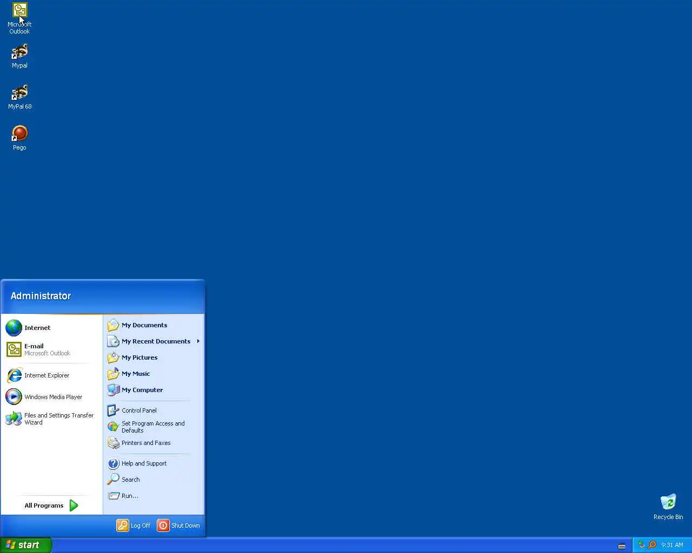Screen dimensions: 692x553
Task: Select the Pego desktop shortcut
Action: [x=19, y=138]
